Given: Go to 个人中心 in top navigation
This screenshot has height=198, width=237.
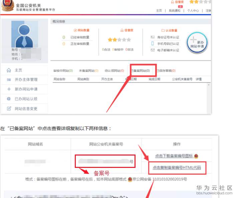Looking at the screenshot, I should tap(193, 11).
